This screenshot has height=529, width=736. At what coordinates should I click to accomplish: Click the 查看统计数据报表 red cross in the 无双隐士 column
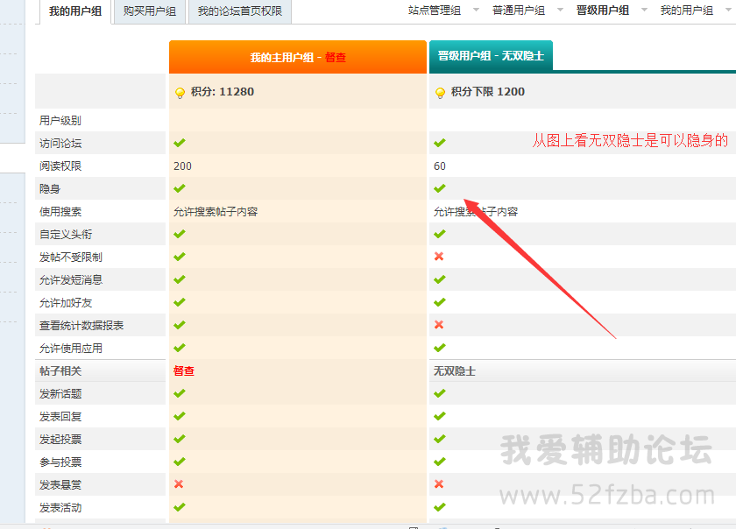[439, 324]
